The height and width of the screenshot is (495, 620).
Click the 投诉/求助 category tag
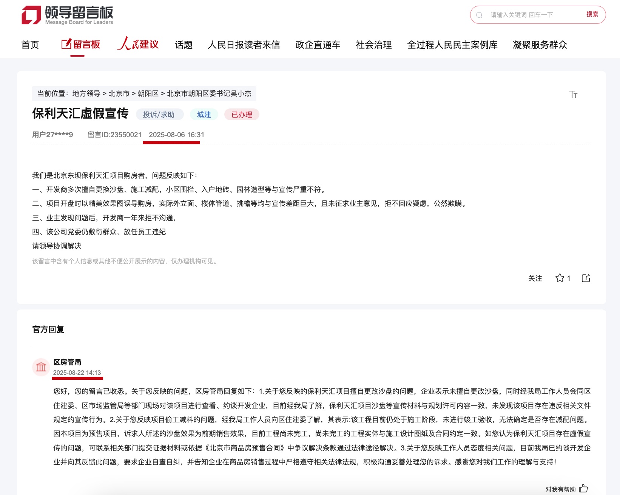click(x=159, y=114)
